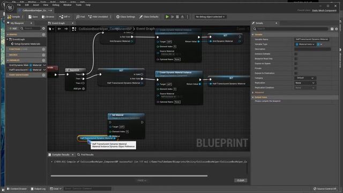This screenshot has width=343, height=193.
Task: Open Variable Type Material Instance dropdown
Action: [305, 44]
